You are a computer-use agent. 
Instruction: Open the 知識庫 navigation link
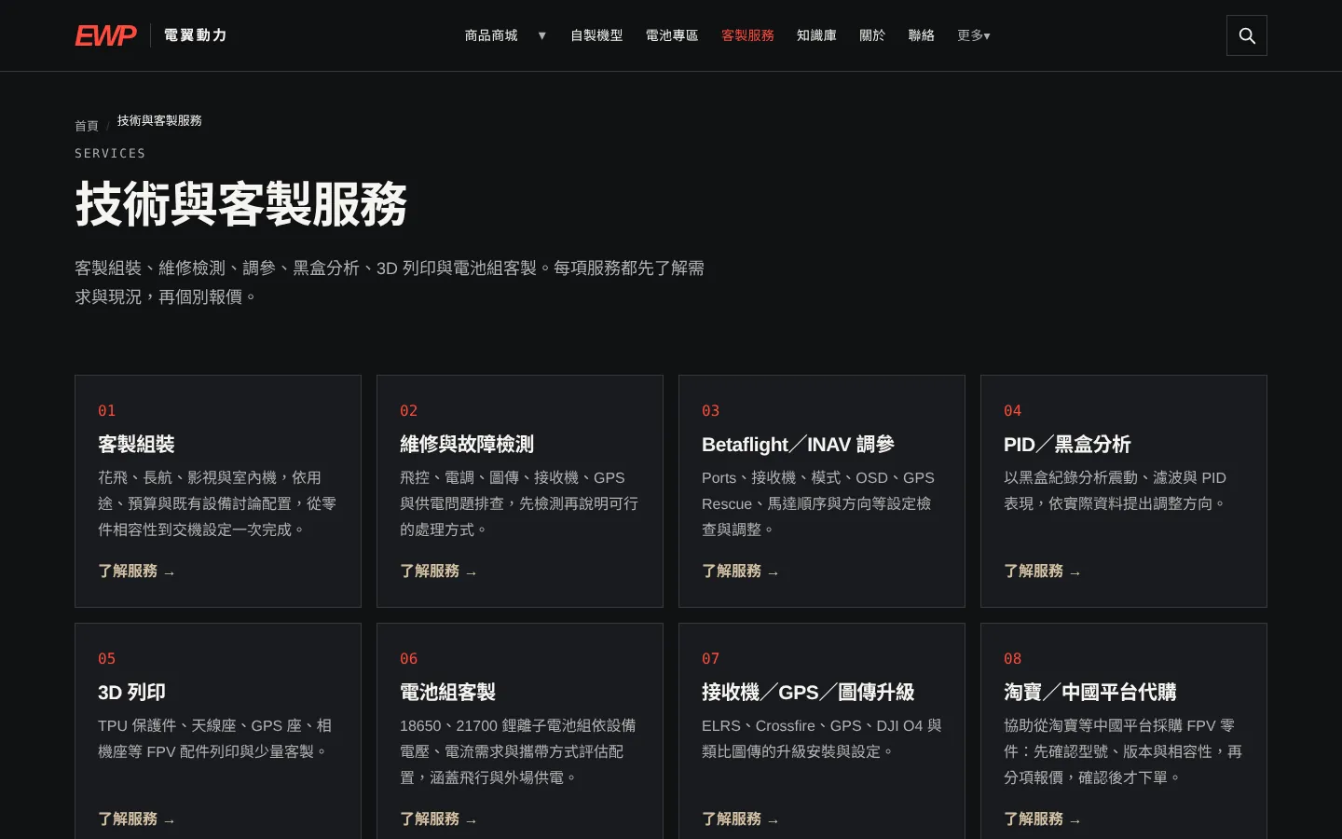click(816, 35)
